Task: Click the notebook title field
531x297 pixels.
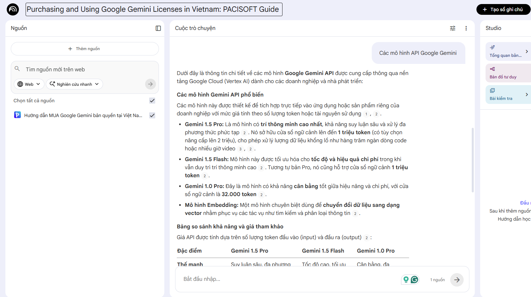Action: [154, 9]
